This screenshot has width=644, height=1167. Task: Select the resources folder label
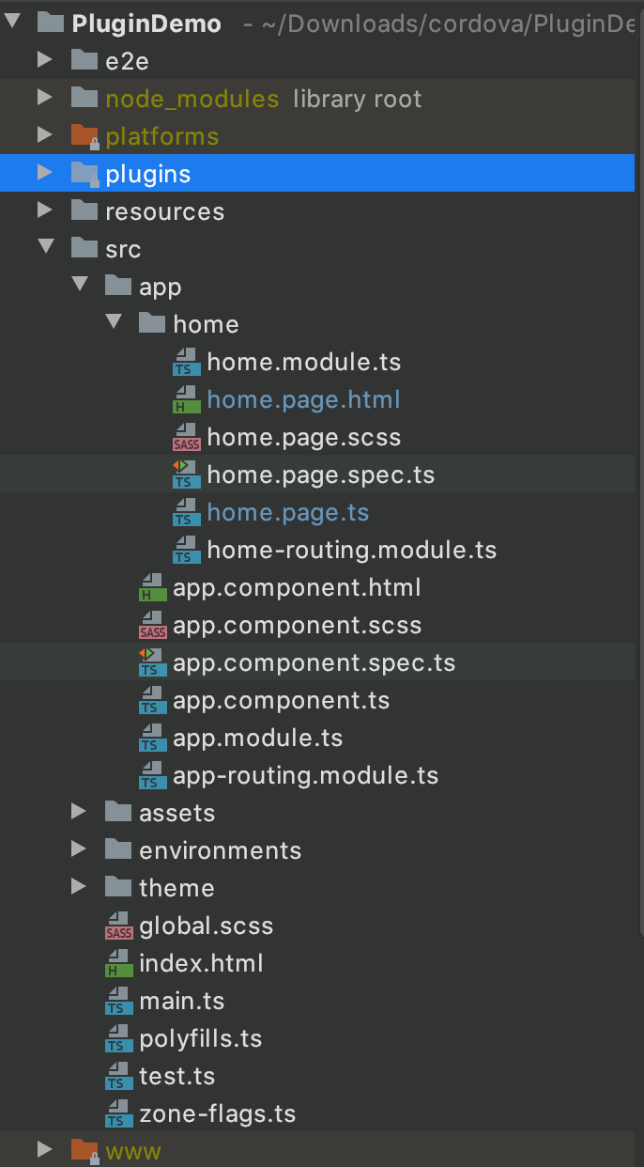(x=164, y=211)
